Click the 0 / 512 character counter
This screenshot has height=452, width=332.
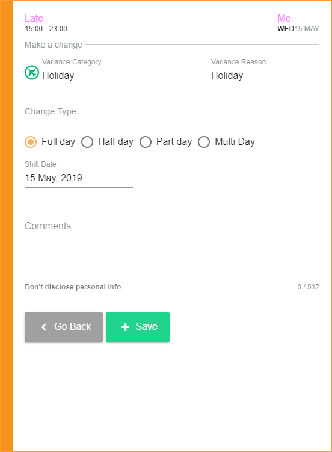pyautogui.click(x=309, y=287)
